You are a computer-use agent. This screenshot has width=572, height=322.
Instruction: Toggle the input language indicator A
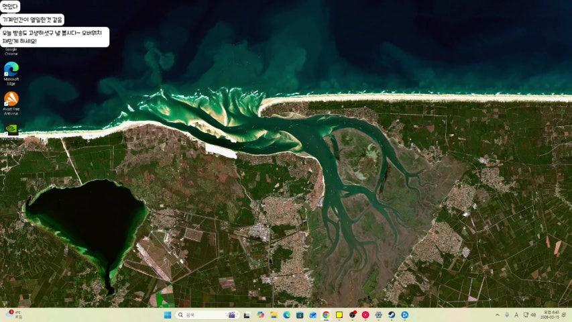pos(516,315)
